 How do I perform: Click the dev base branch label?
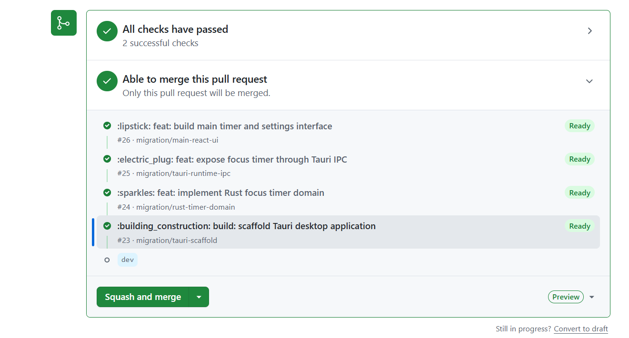pyautogui.click(x=128, y=260)
